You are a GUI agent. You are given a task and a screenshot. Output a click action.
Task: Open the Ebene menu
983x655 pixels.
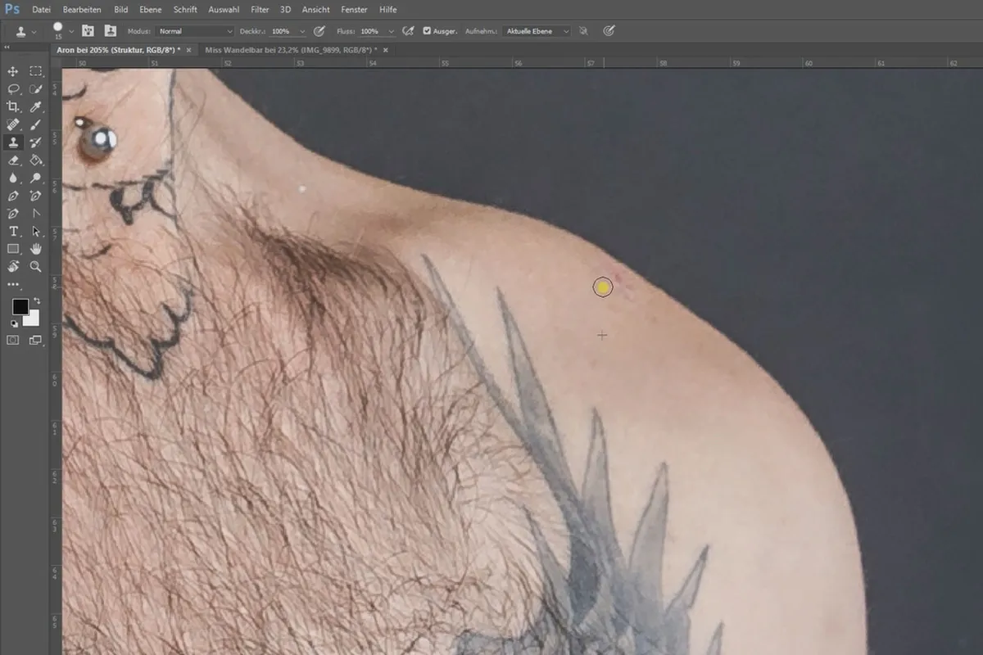(151, 10)
